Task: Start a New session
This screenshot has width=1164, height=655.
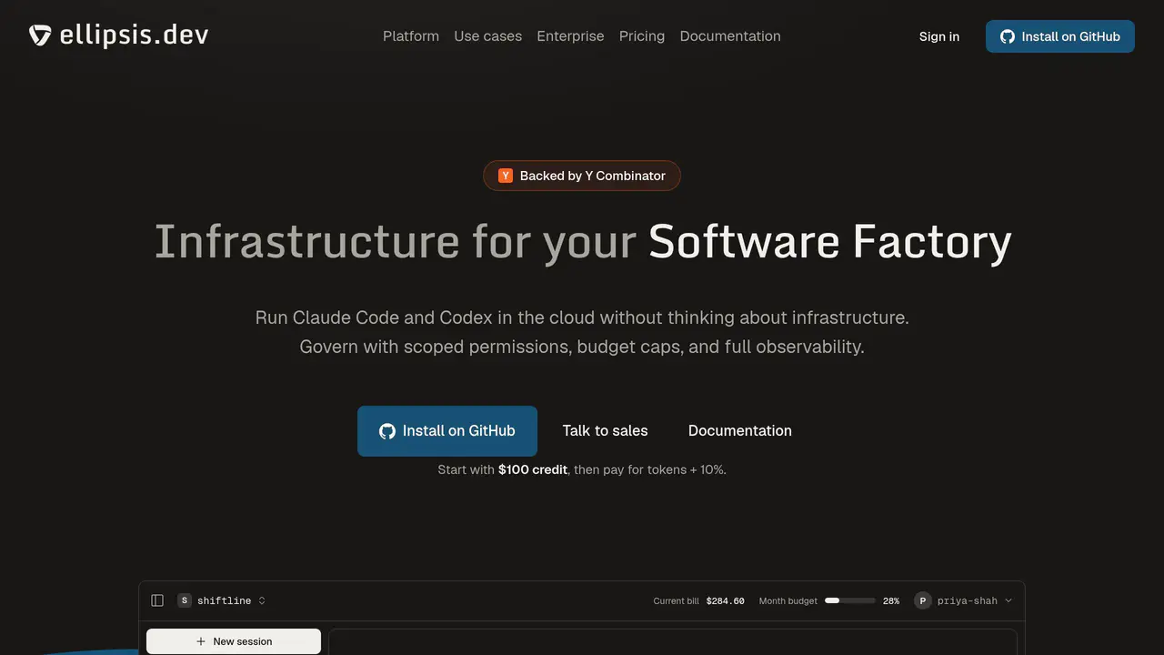Action: click(234, 641)
